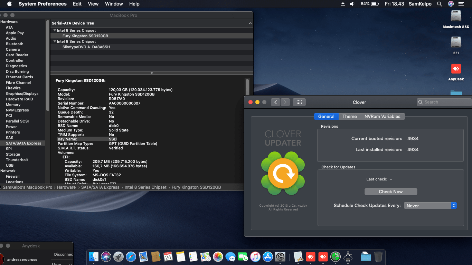
Task: Open Launchpad rocket icon in Dock
Action: [x=119, y=257]
